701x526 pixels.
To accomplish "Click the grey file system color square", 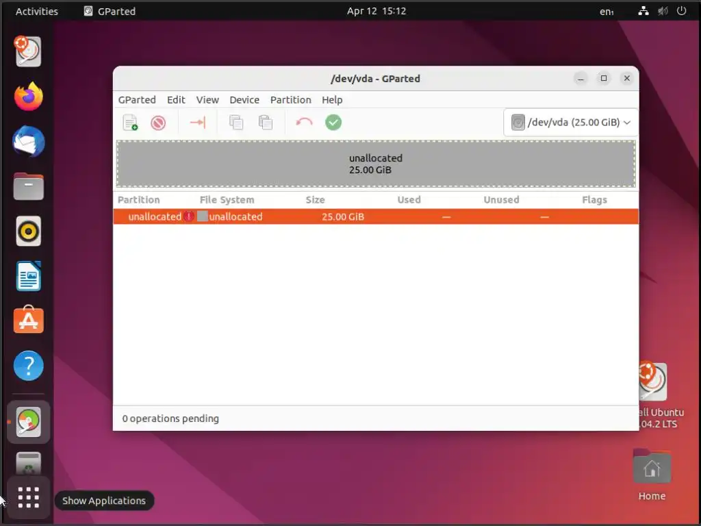I will (x=203, y=216).
